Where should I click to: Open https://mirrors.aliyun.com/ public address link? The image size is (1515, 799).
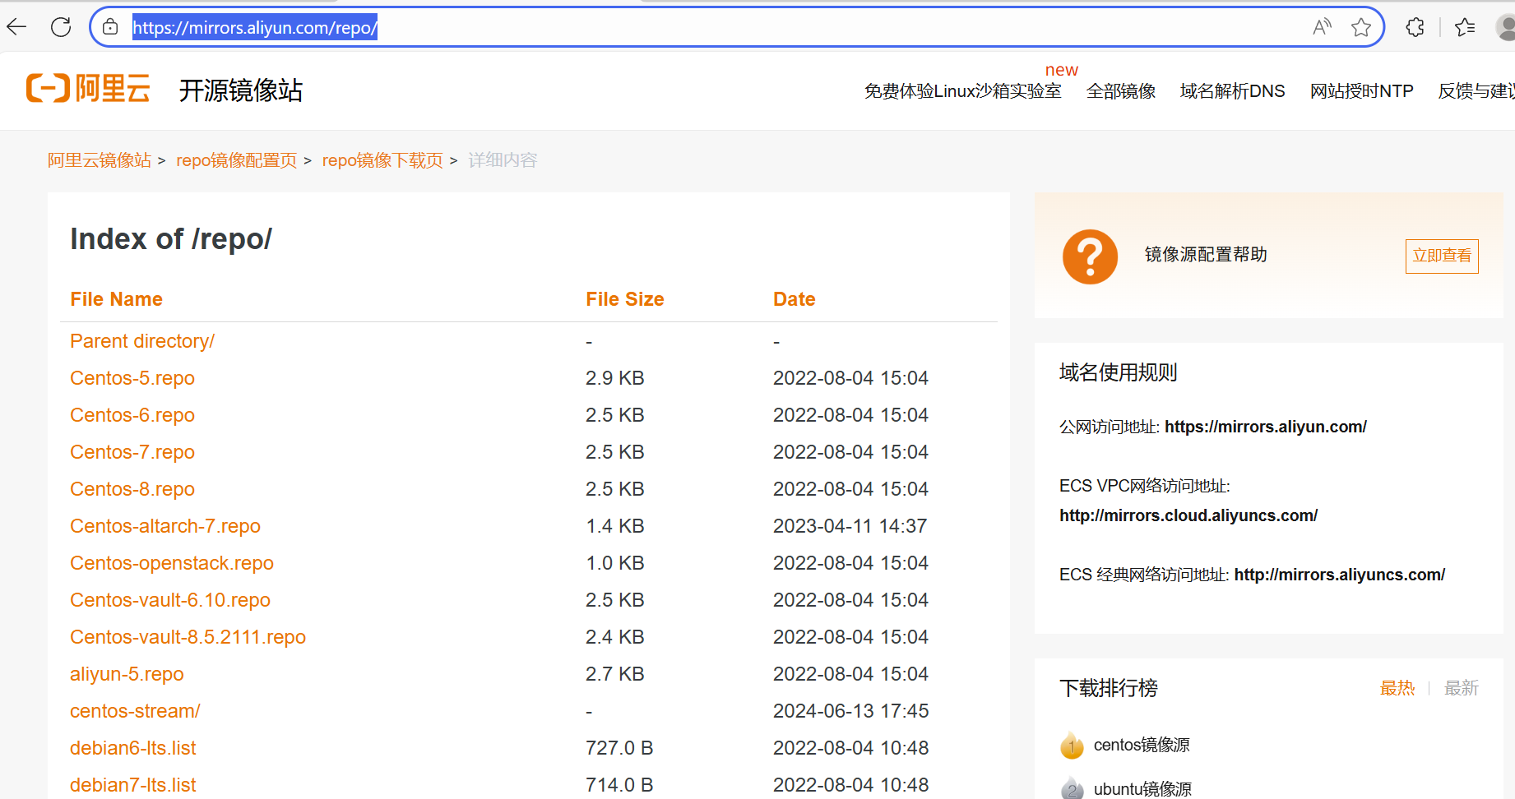(1266, 427)
